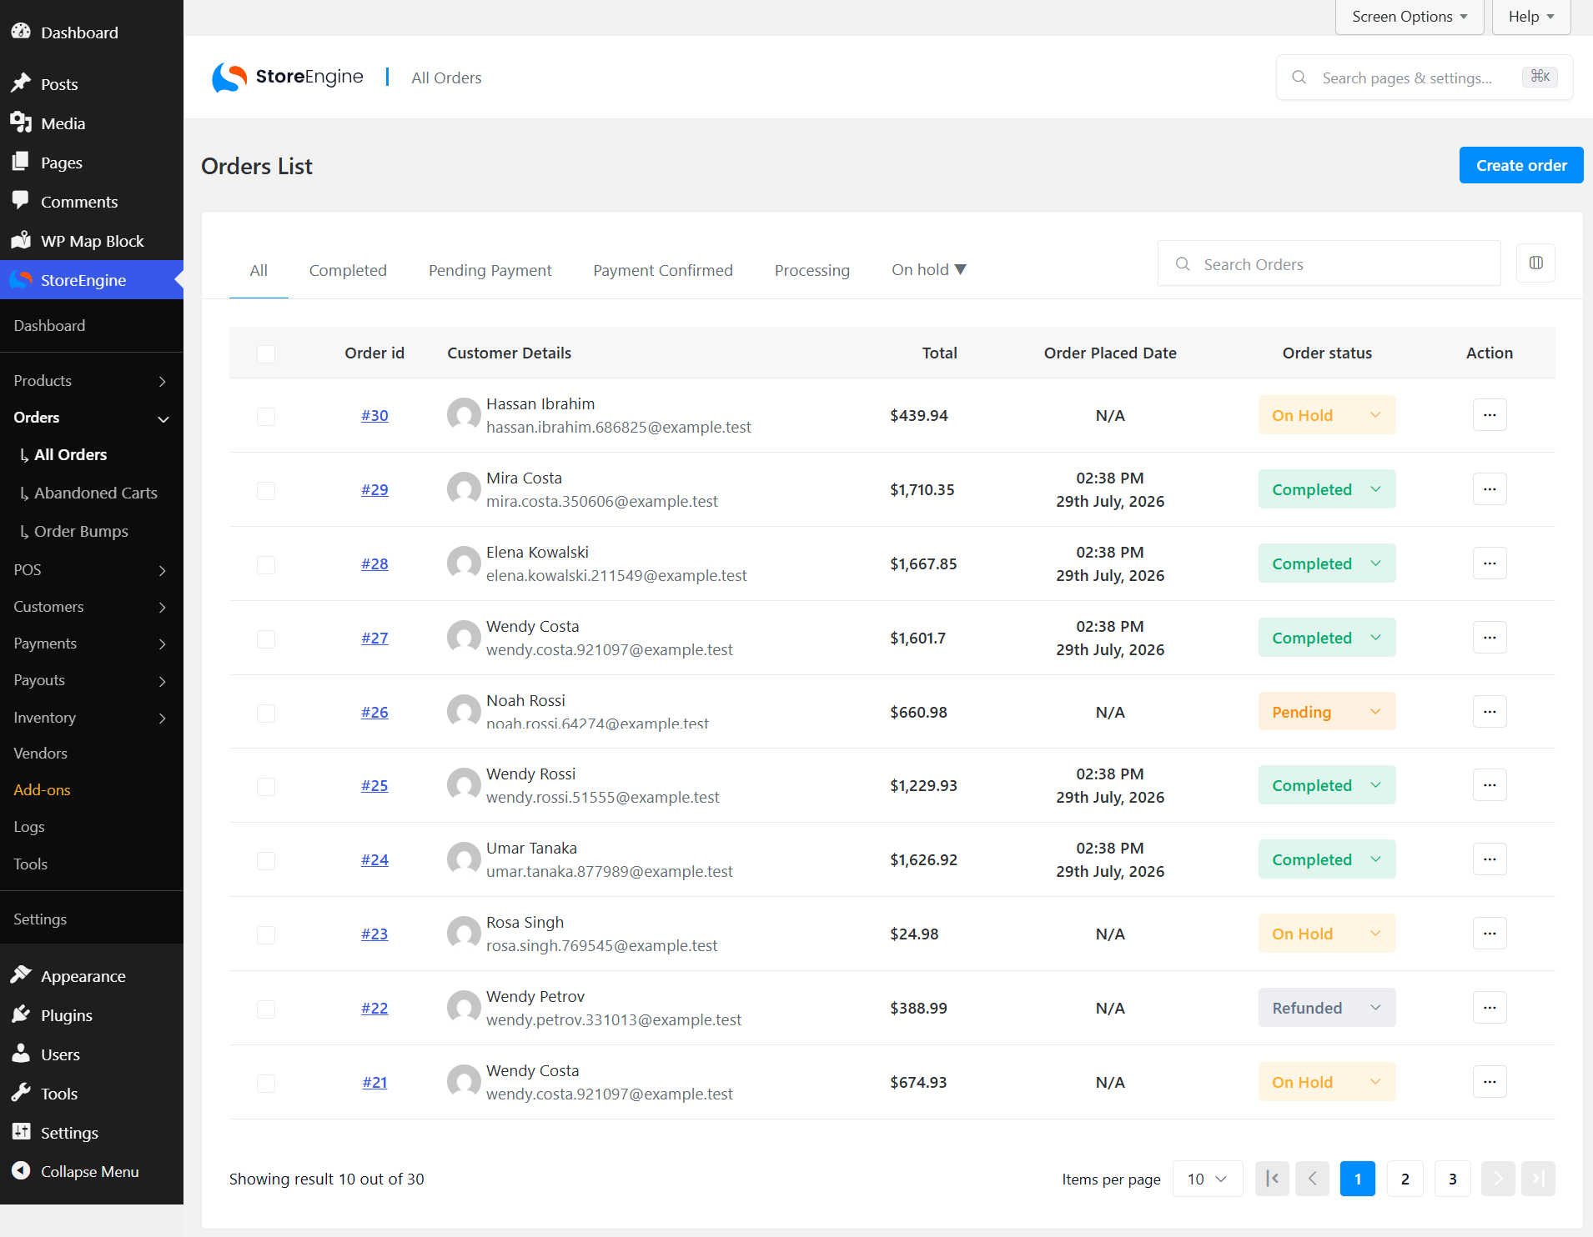Click the StoreEngine logo in the header

[288, 78]
